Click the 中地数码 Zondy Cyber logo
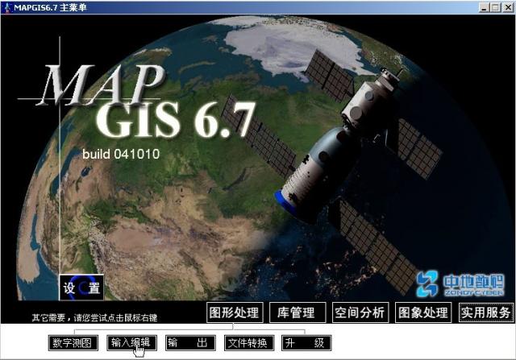The width and height of the screenshot is (516, 360). pyautogui.click(x=460, y=283)
